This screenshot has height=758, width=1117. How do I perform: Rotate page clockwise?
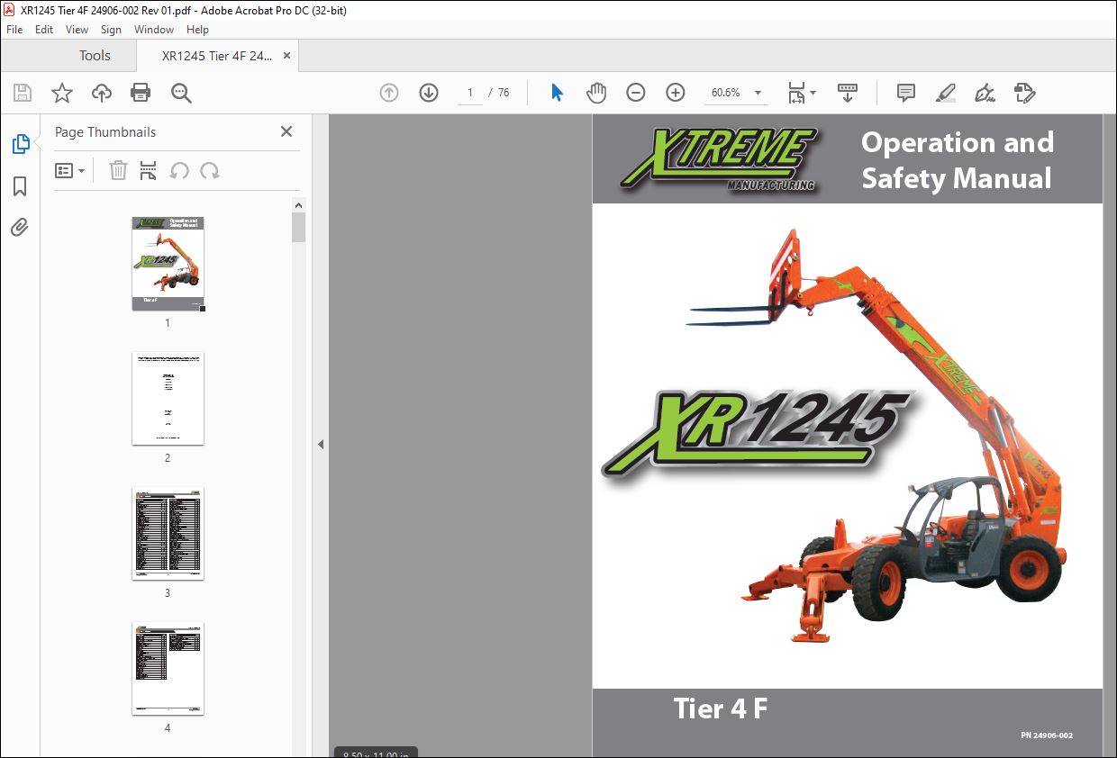point(210,170)
